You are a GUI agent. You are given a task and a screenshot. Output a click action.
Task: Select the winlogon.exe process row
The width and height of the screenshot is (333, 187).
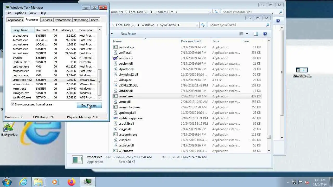click(x=54, y=93)
